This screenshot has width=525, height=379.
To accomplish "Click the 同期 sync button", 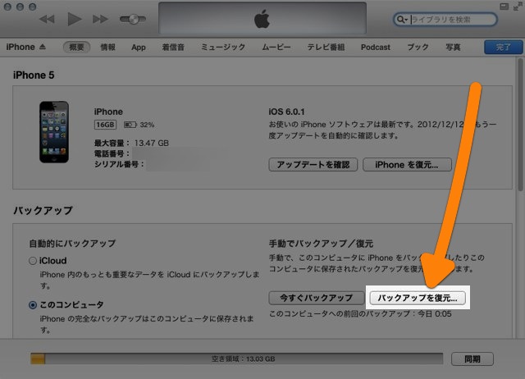I will pyautogui.click(x=472, y=359).
